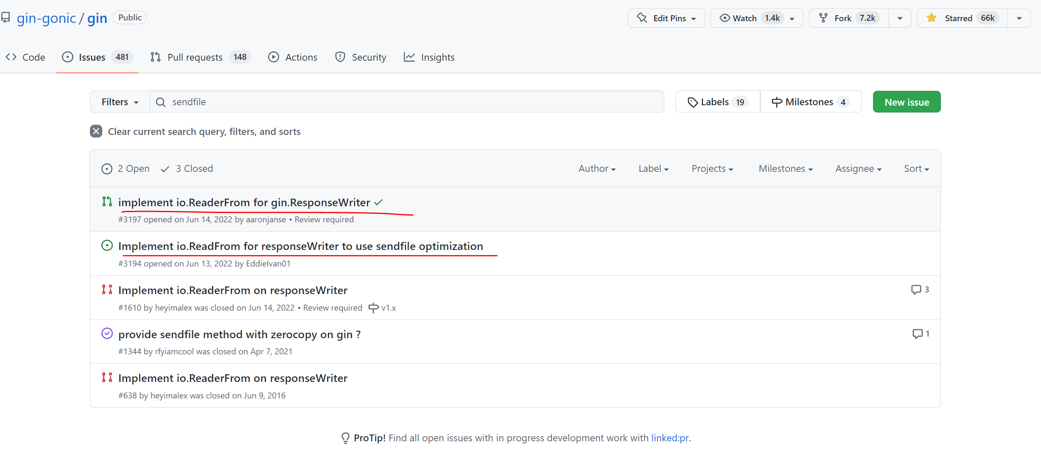Expand the Watch notifications dropdown arrow
The image size is (1041, 457).
point(792,19)
